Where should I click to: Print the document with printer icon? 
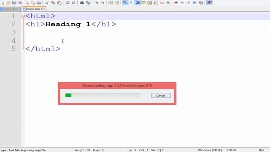click(x=39, y=3)
